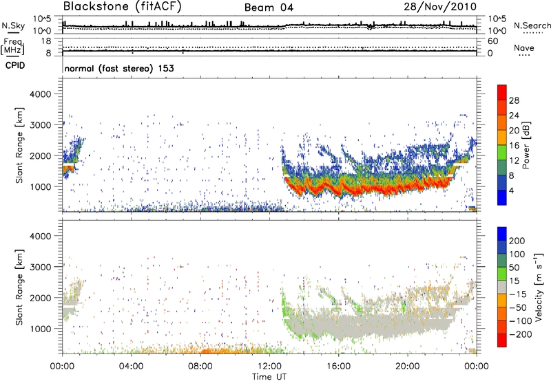Image resolution: width=551 pixels, height=381 pixels.
Task: Click the '12:00' time tick label
Action: (x=269, y=367)
